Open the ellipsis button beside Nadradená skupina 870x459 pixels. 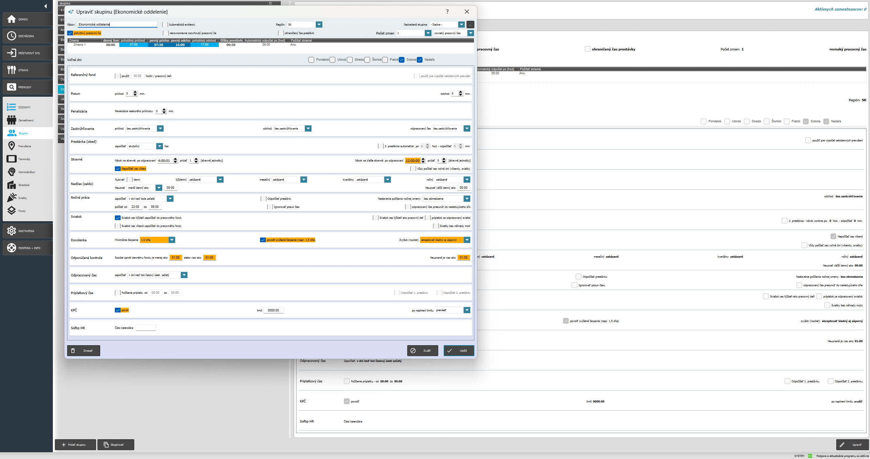tap(470, 25)
